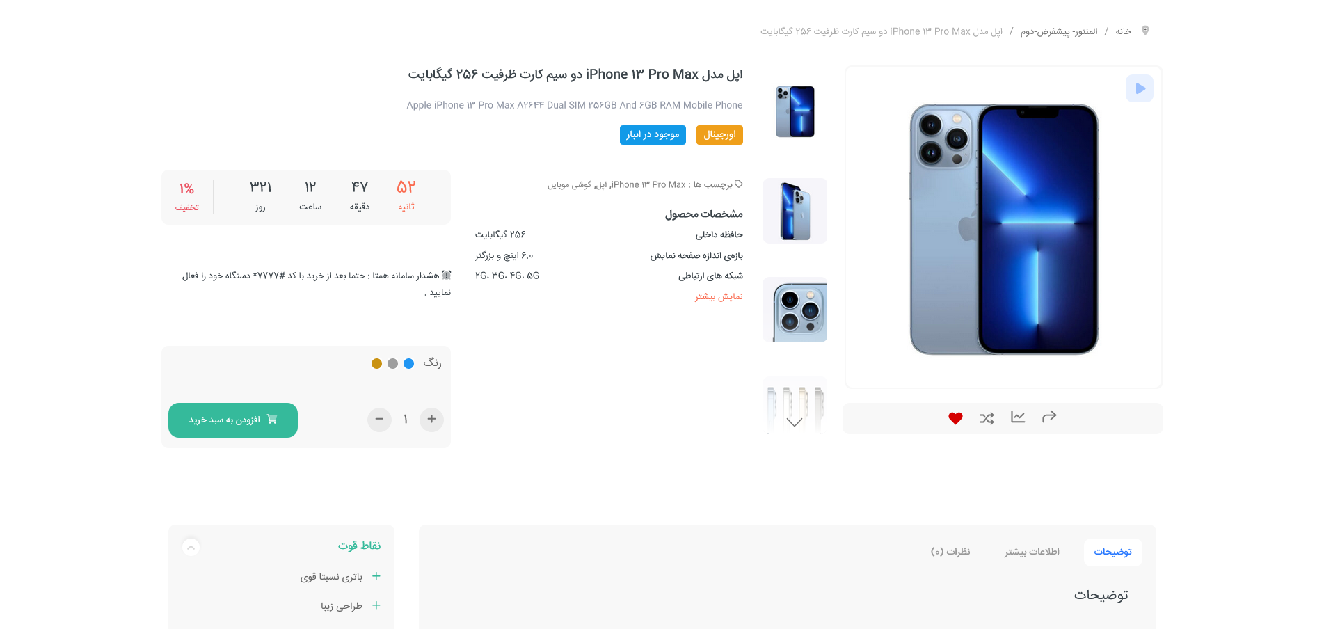
Task: Decrease quantity with minus button
Action: pos(379,419)
